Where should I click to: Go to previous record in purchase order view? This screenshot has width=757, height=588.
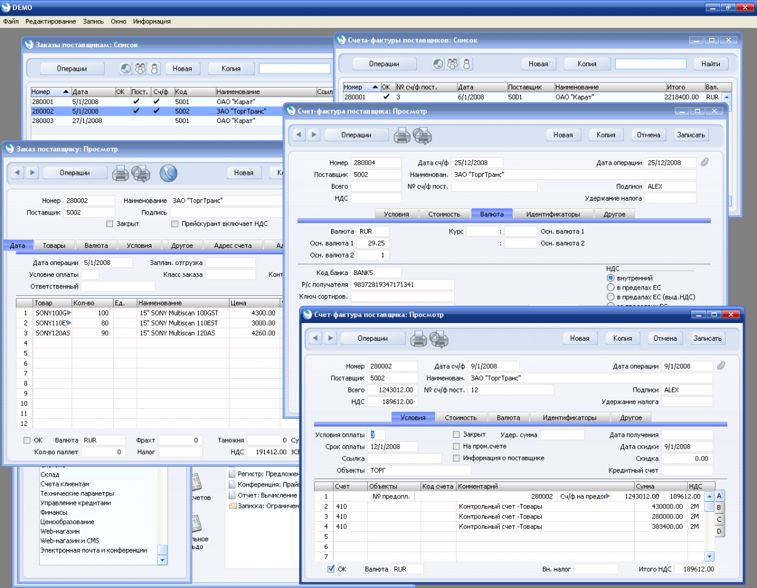(x=19, y=172)
